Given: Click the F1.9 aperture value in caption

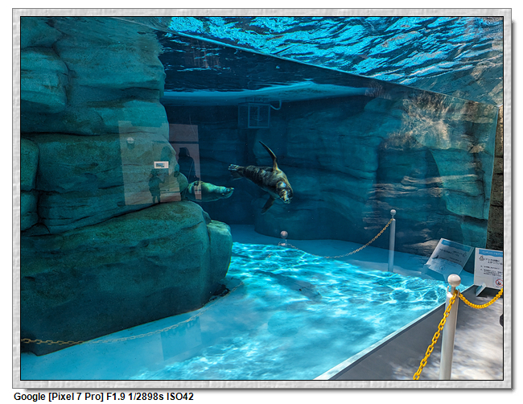Looking at the screenshot, I should 116,397.
